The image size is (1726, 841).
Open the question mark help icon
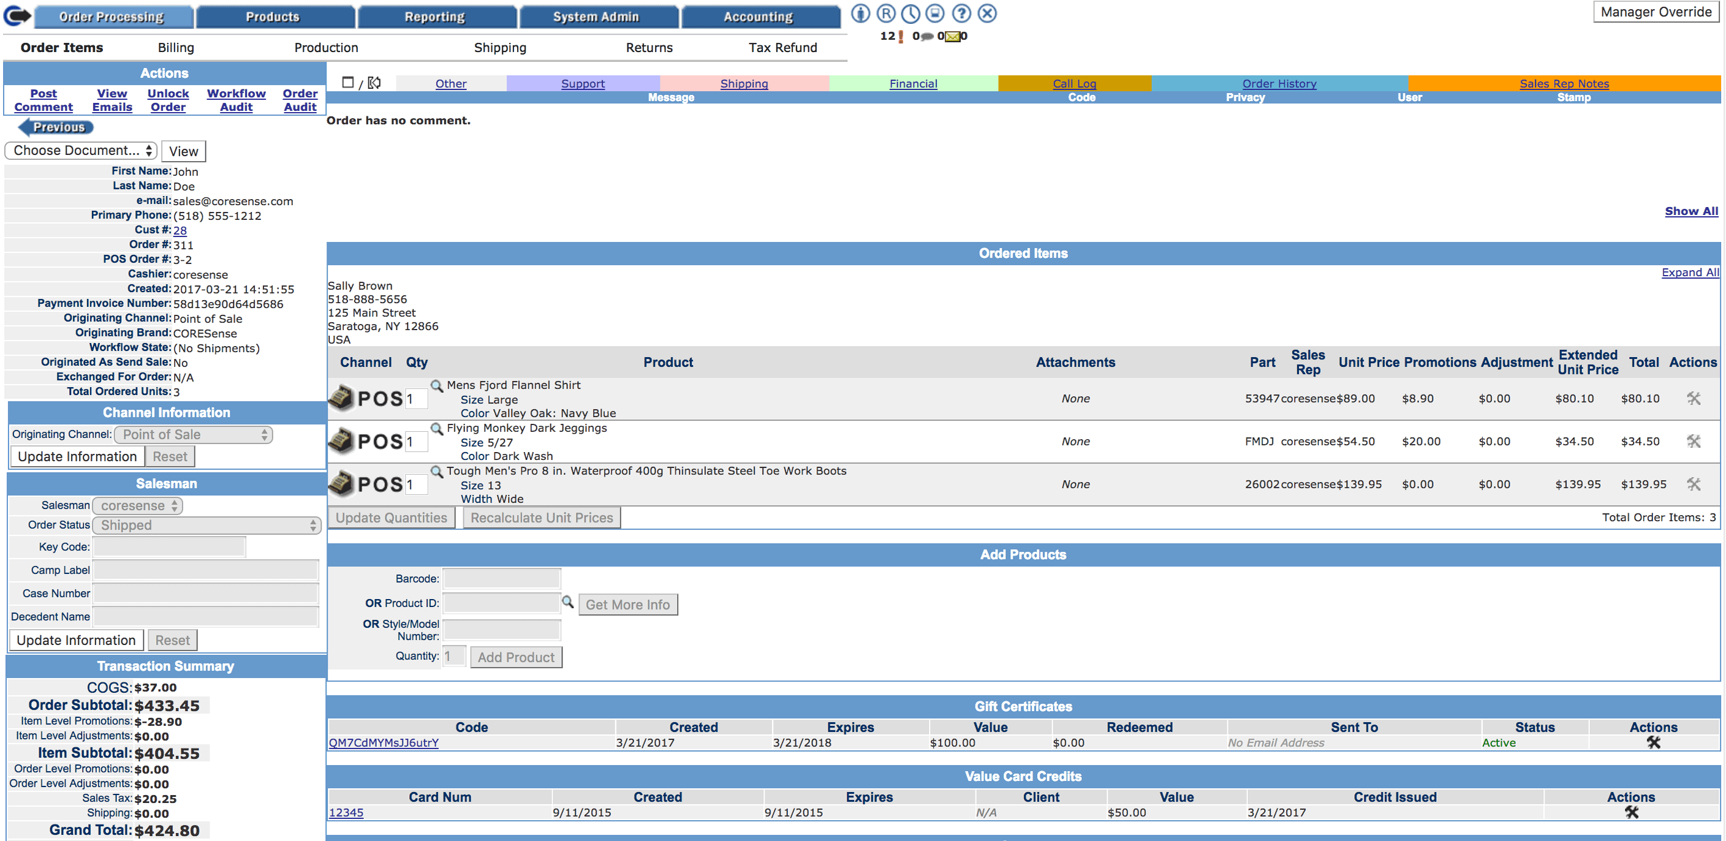(x=961, y=13)
